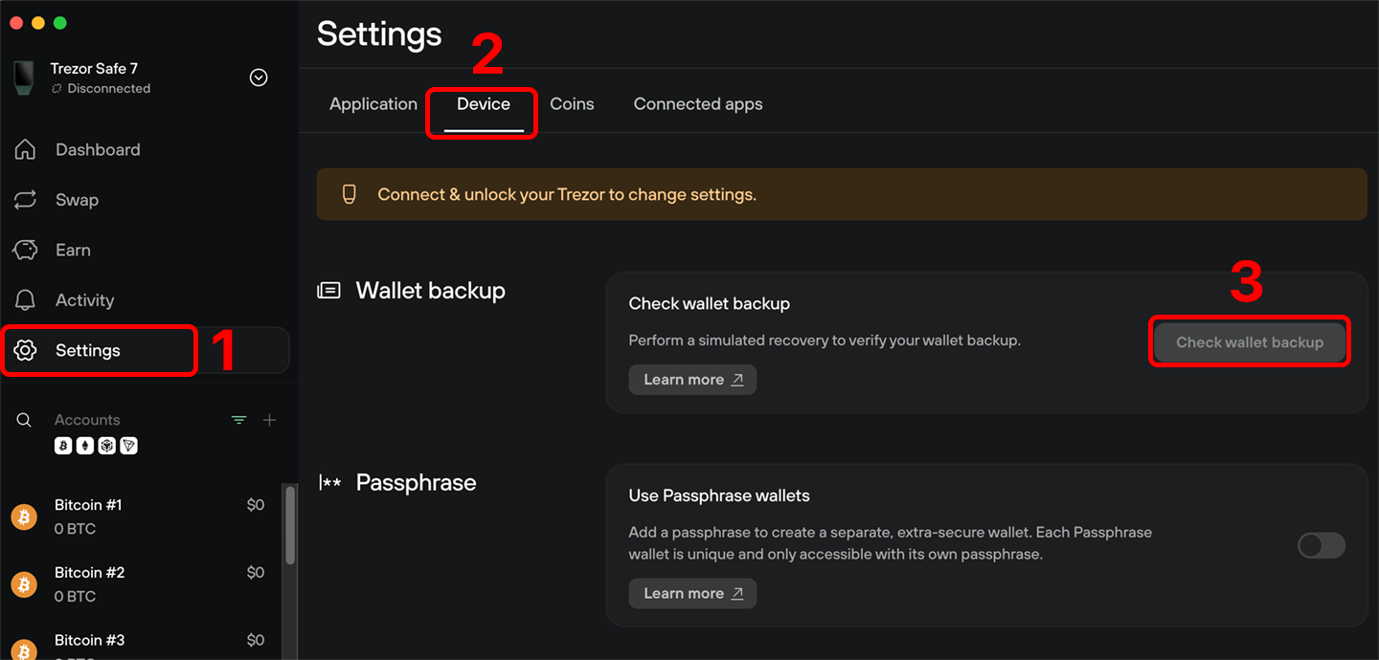Click the Check wallet backup button
The height and width of the screenshot is (660, 1379).
(1250, 342)
